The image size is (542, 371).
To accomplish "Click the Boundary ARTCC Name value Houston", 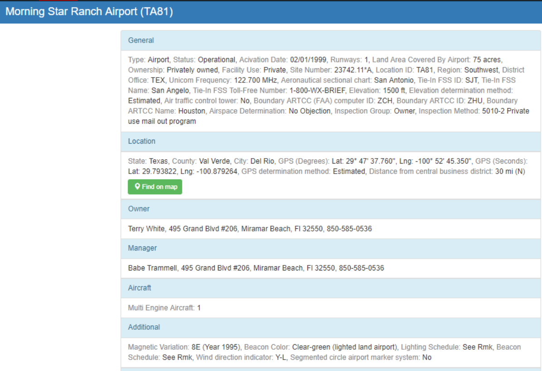I will click(192, 111).
